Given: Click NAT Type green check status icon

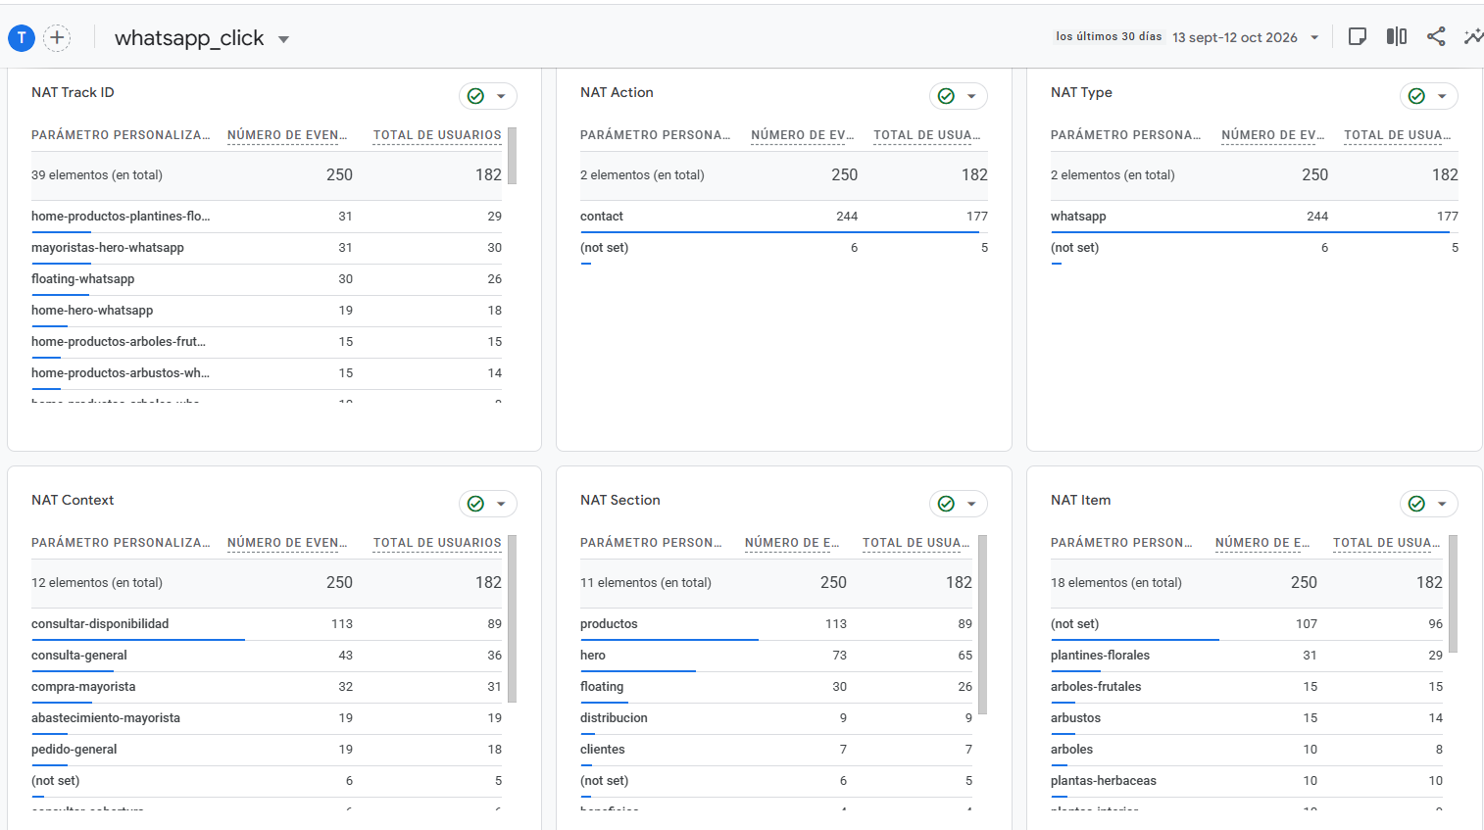Looking at the screenshot, I should pos(1416,96).
